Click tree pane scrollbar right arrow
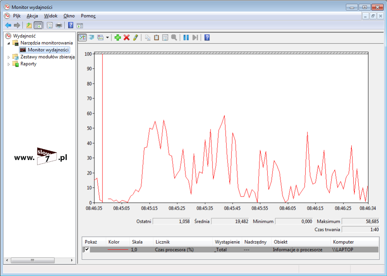387x276 pixels. 72,260
